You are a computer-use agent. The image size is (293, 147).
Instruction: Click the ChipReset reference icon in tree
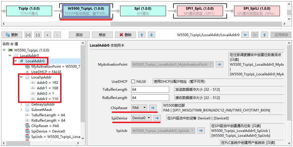tap(27, 126)
